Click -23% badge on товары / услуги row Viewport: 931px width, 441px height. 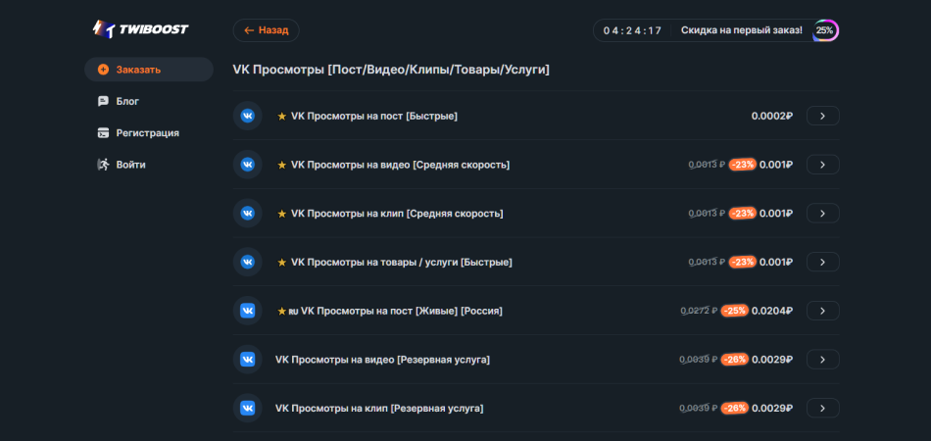point(742,262)
